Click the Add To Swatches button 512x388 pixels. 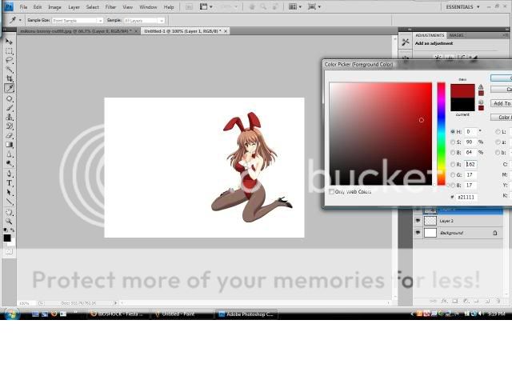click(502, 103)
